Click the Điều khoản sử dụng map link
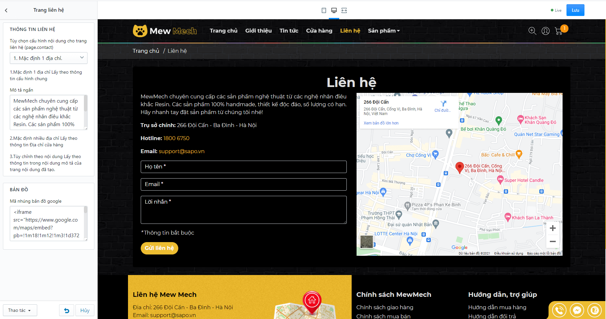Viewport: 606px width, 319px height. 509,253
